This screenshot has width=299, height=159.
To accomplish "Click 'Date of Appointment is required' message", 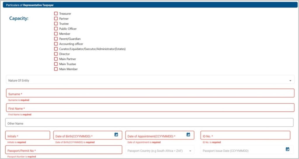I will [144, 142].
